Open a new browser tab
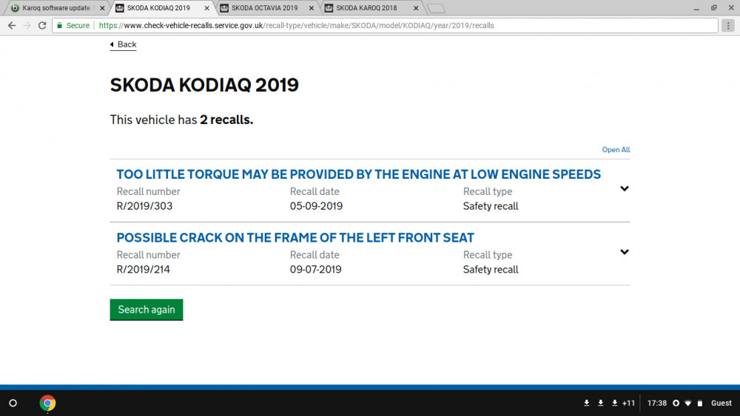740x416 pixels. 436,8
